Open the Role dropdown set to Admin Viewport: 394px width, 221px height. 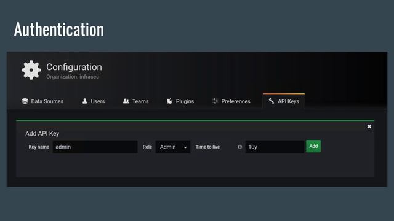click(x=173, y=147)
